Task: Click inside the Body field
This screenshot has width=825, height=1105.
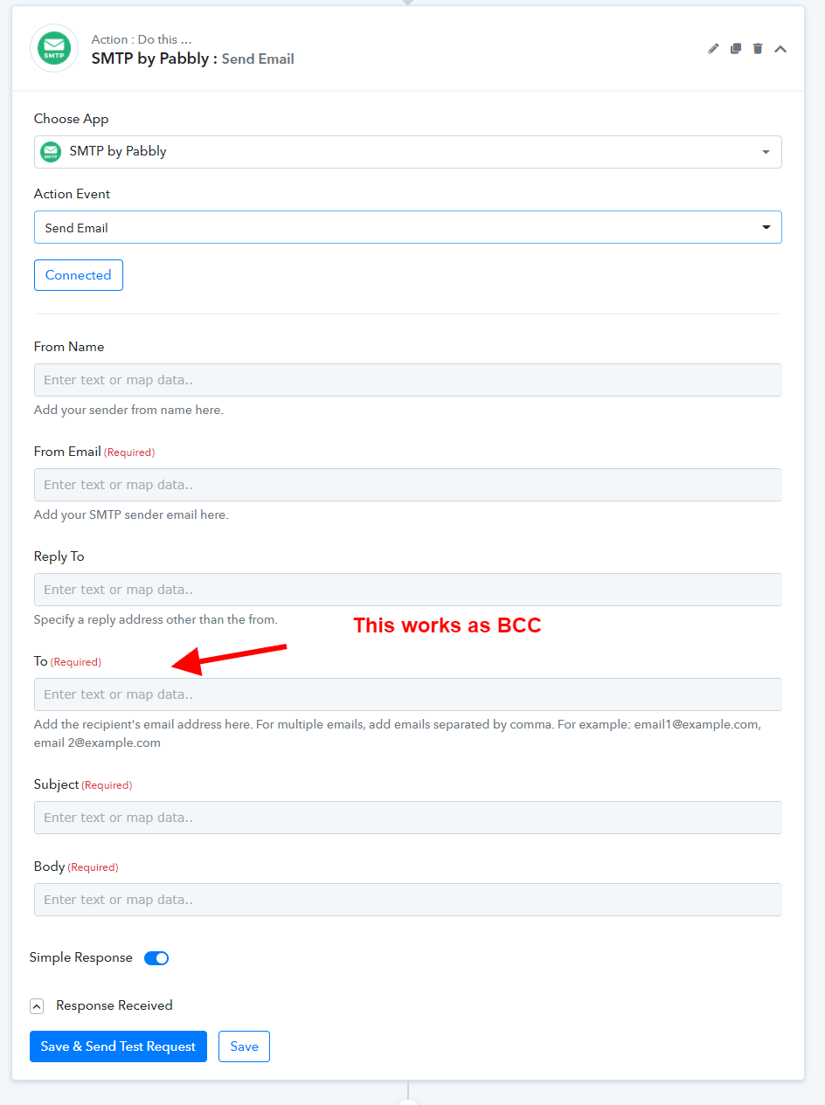Action: 407,900
